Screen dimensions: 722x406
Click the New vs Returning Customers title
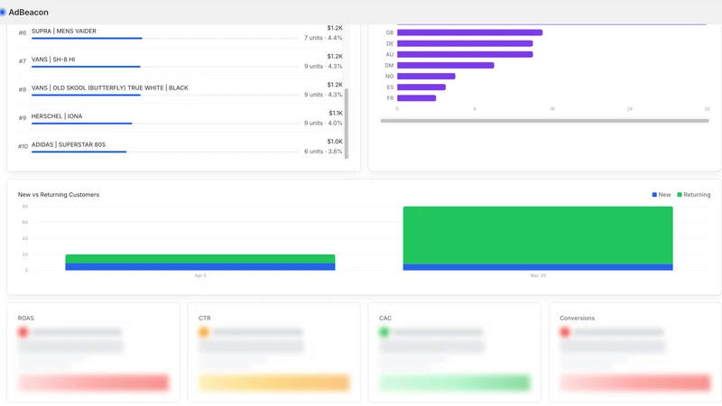tap(59, 195)
